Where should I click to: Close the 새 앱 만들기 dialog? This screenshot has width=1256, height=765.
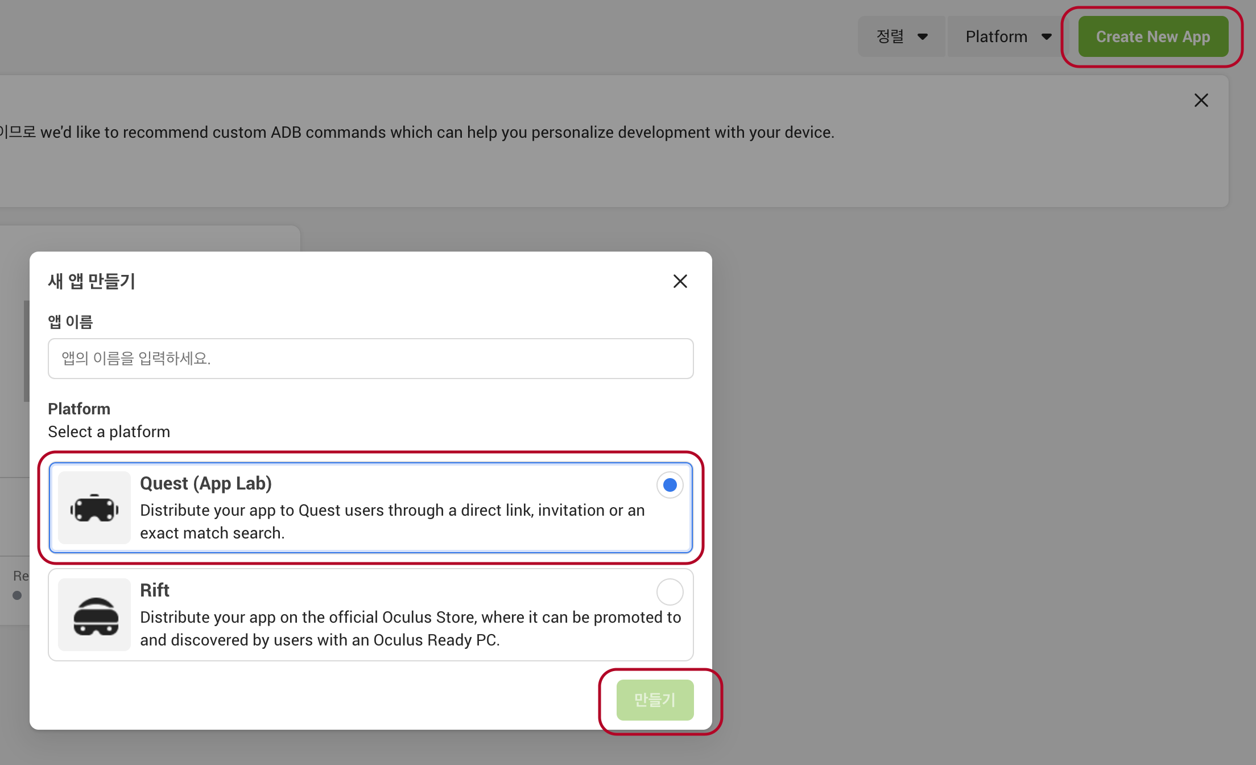(x=680, y=281)
